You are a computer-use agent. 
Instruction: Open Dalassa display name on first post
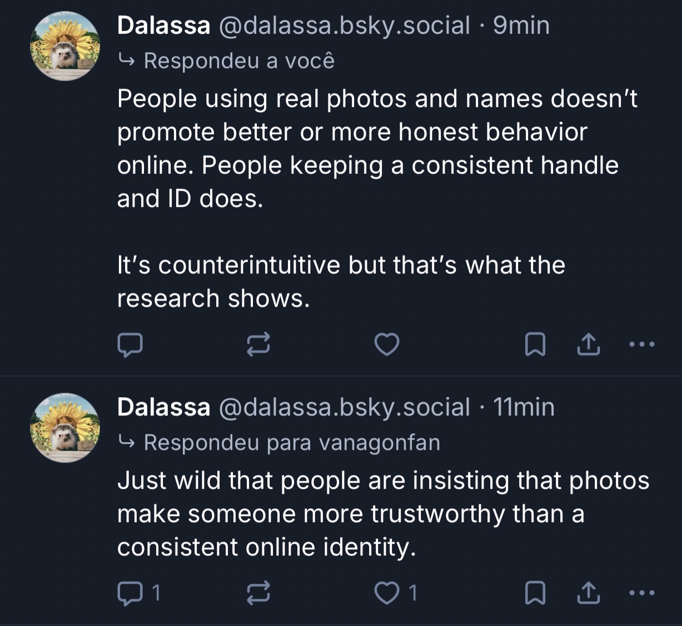163,26
